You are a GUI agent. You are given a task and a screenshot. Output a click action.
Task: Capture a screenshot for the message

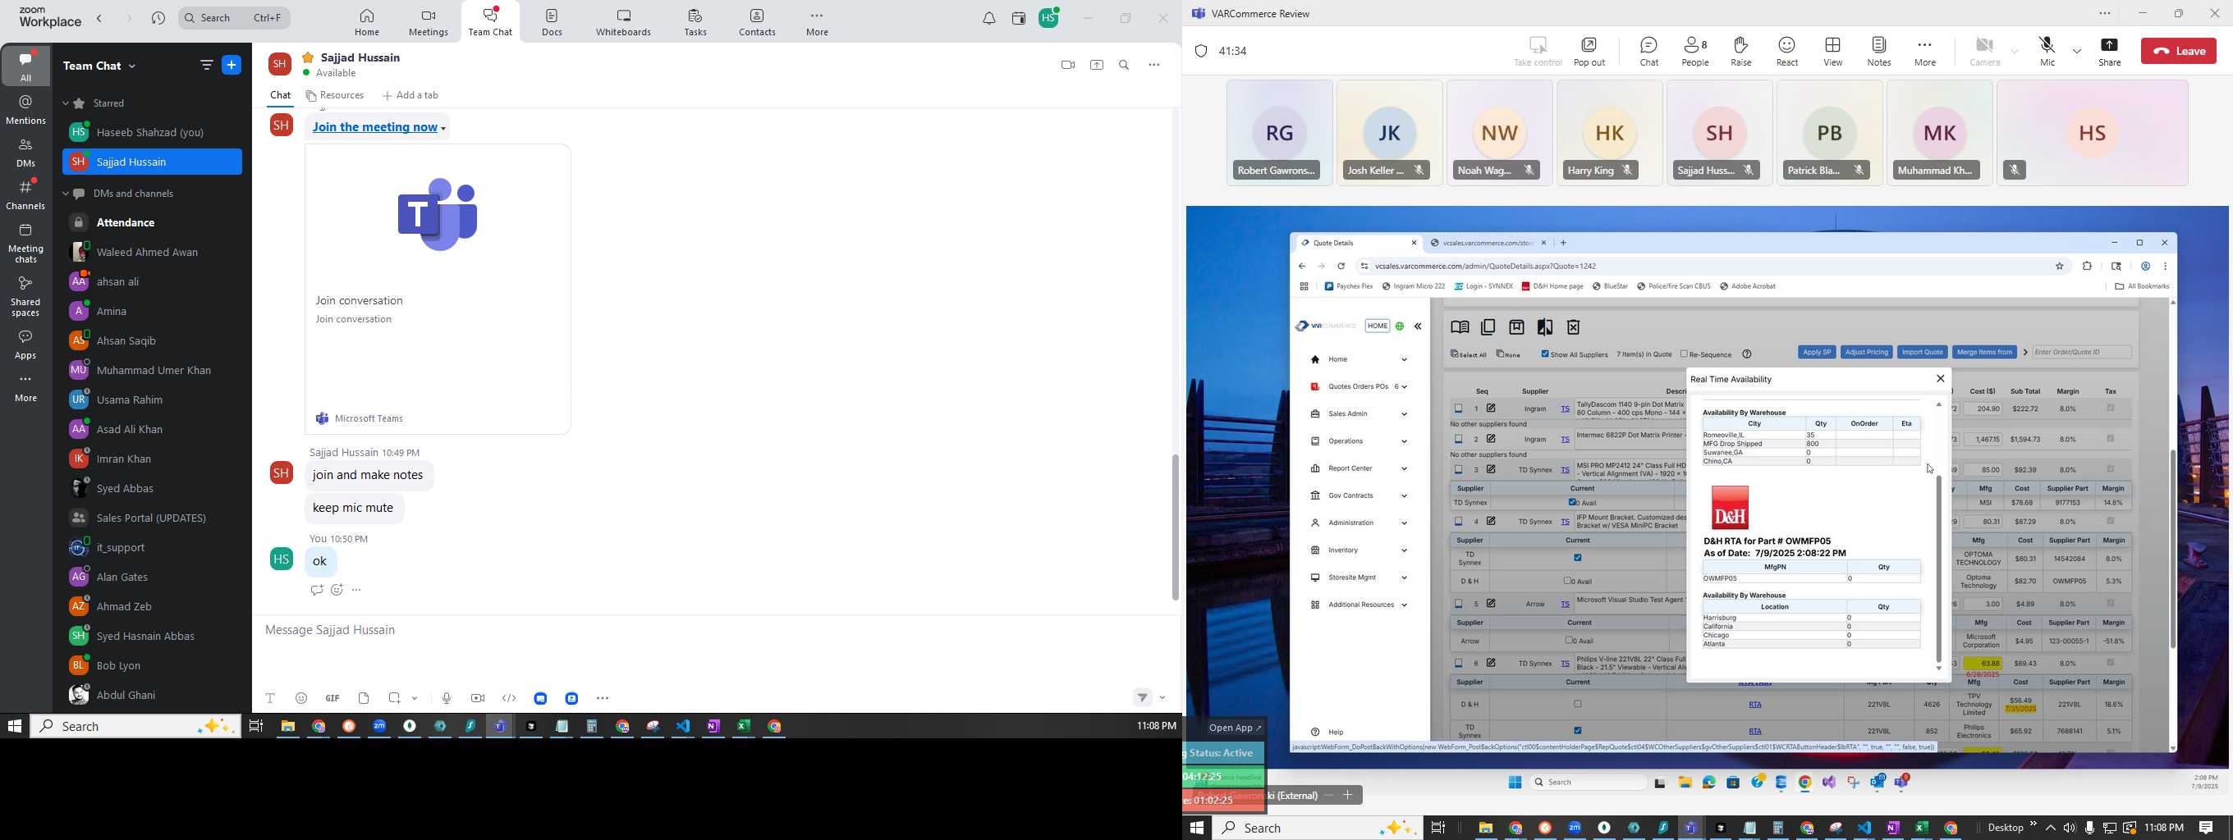tap(394, 698)
